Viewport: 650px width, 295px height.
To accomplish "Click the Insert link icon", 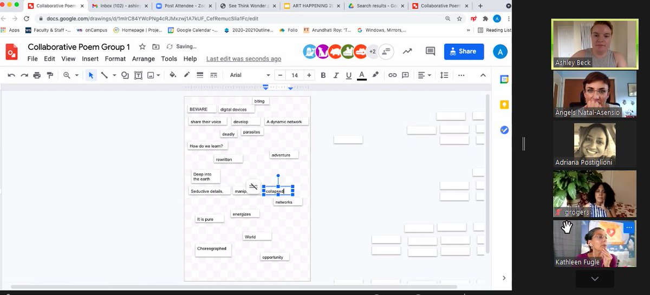I will 392,75.
